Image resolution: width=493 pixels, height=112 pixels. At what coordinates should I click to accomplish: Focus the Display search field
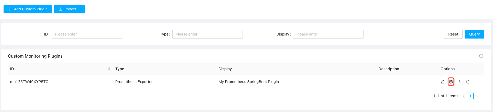(328, 34)
